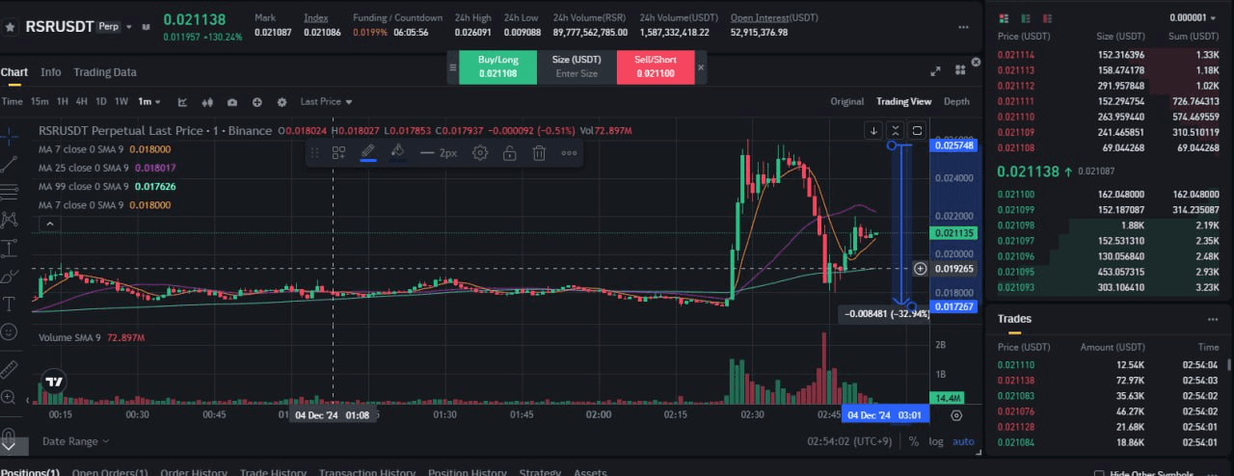Set chart interval to 15m
1234x476 pixels.
tap(40, 102)
